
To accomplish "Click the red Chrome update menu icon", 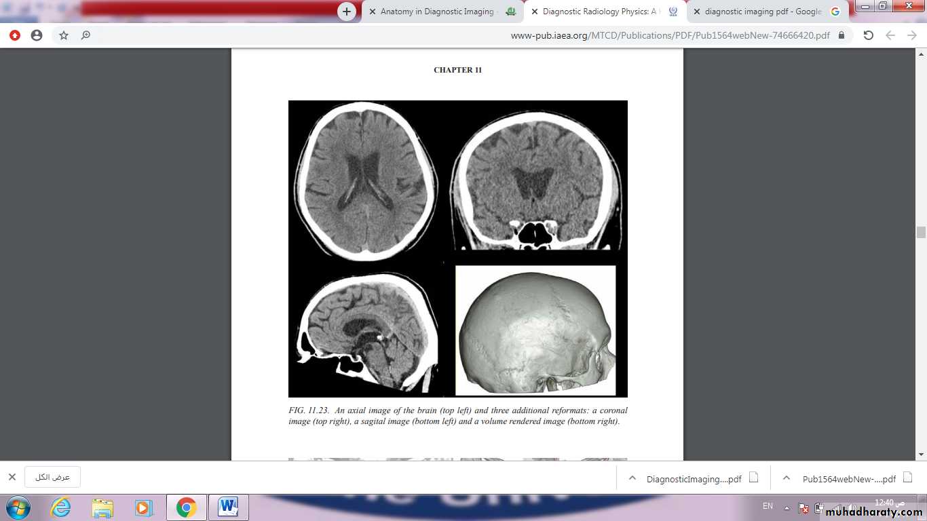I will coord(15,35).
